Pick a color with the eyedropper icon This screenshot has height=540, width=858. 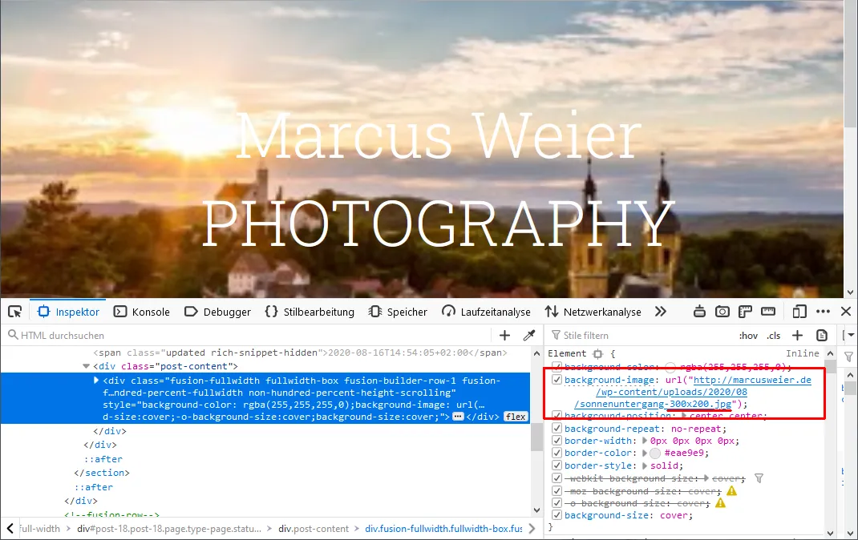coord(529,336)
